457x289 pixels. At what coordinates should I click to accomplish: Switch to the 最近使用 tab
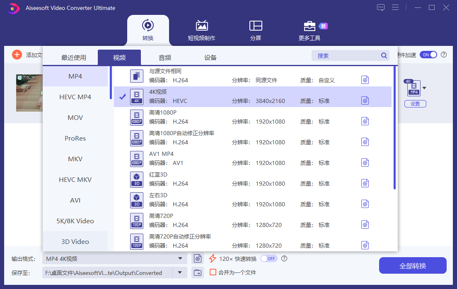click(74, 57)
